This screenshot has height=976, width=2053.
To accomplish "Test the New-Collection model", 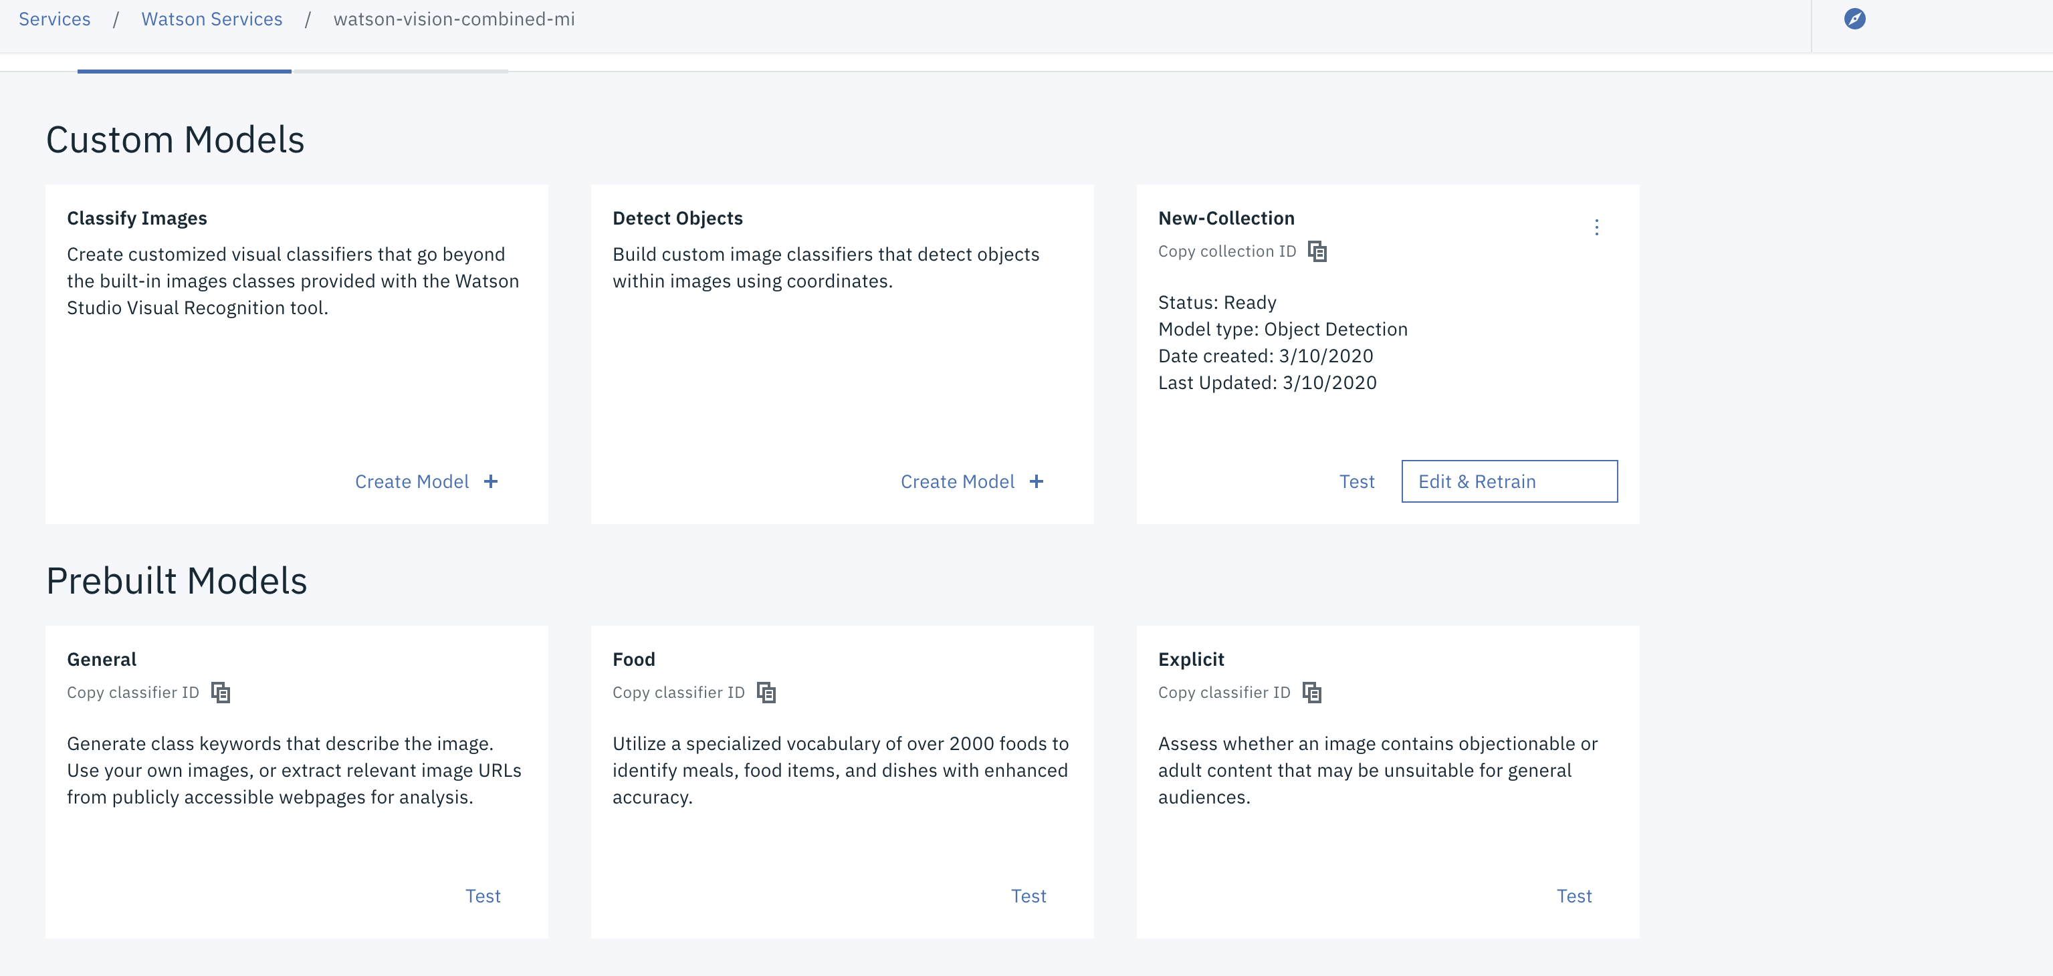I will [1356, 481].
